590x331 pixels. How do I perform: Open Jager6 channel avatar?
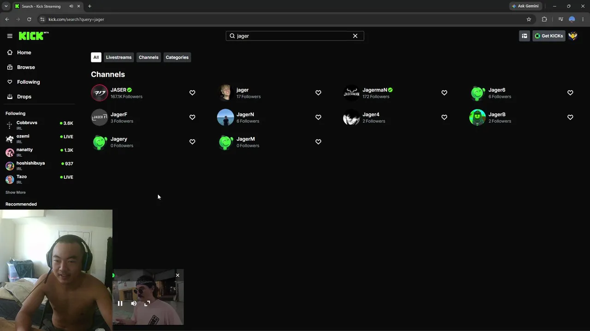(x=478, y=93)
